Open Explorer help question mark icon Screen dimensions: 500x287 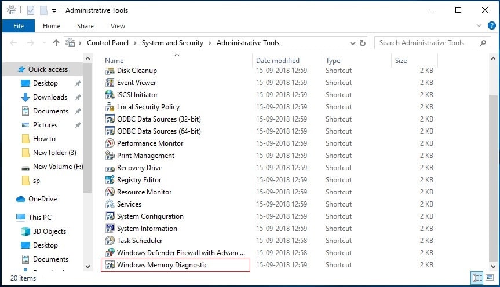click(x=492, y=26)
